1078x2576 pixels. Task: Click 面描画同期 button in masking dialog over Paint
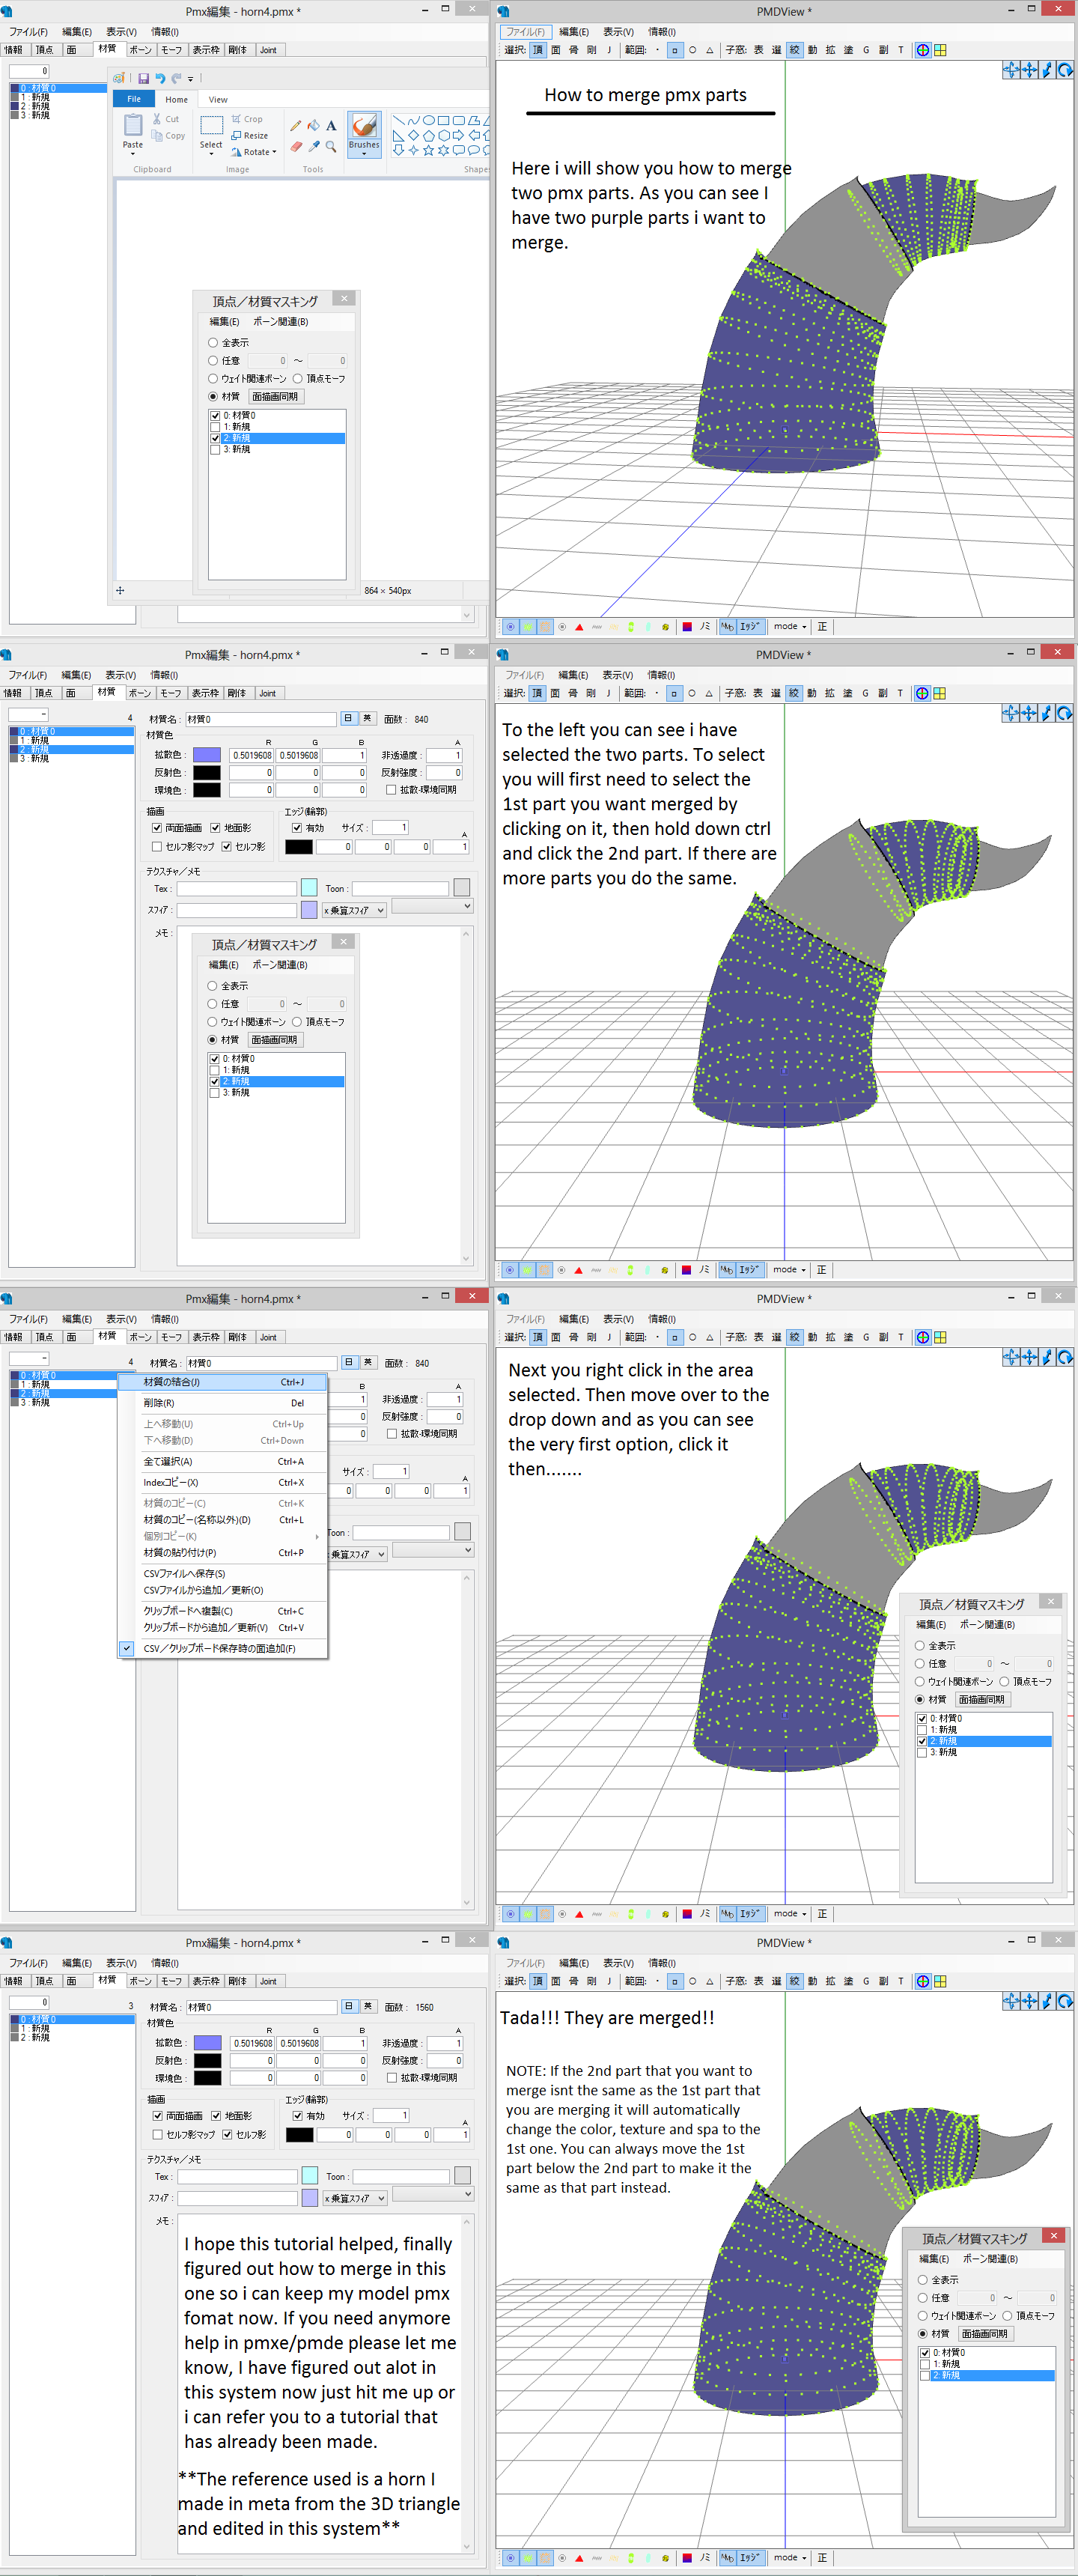(x=275, y=397)
